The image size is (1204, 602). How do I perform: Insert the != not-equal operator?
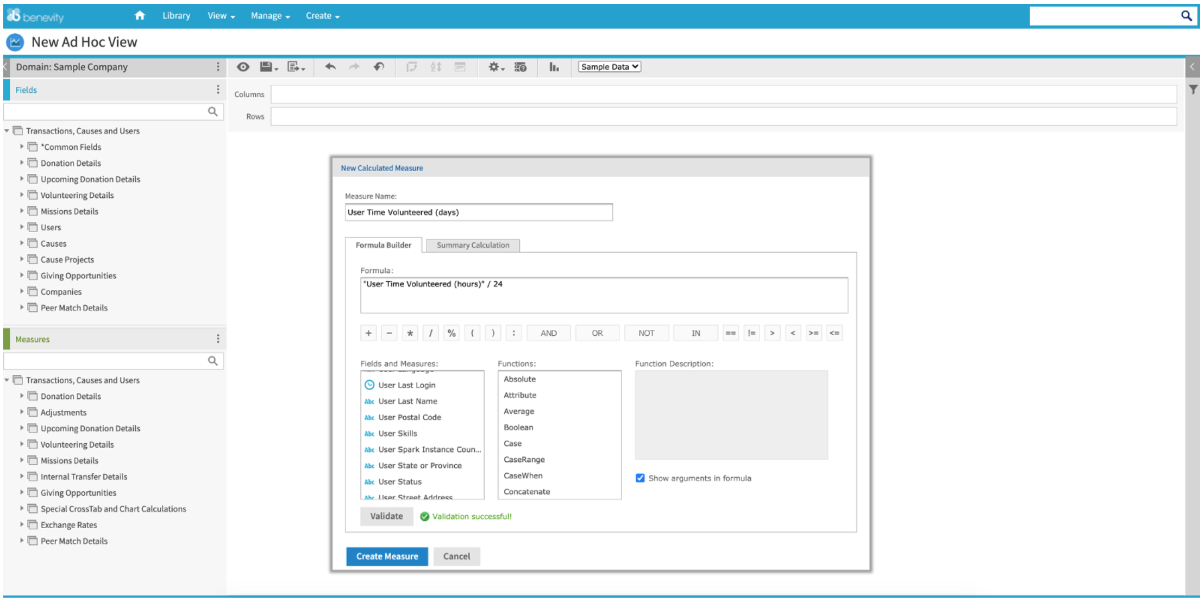[751, 333]
